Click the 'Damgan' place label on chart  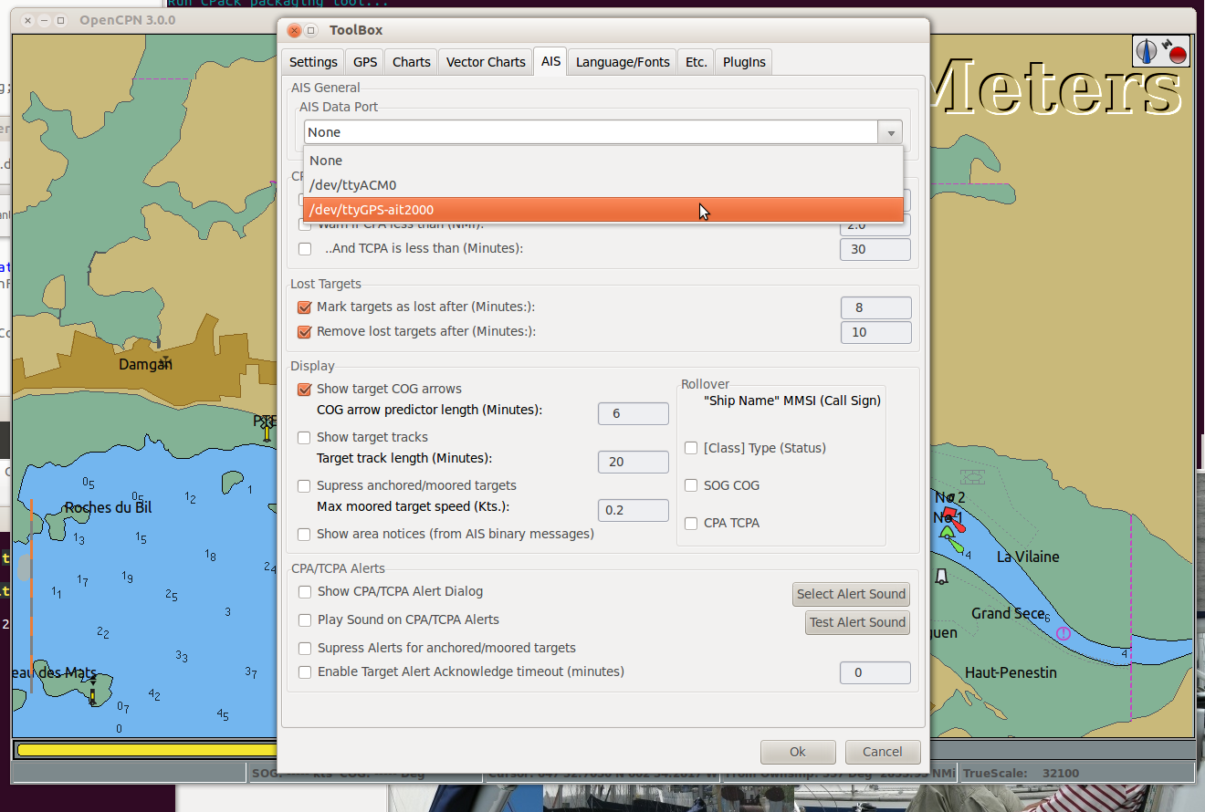[145, 364]
